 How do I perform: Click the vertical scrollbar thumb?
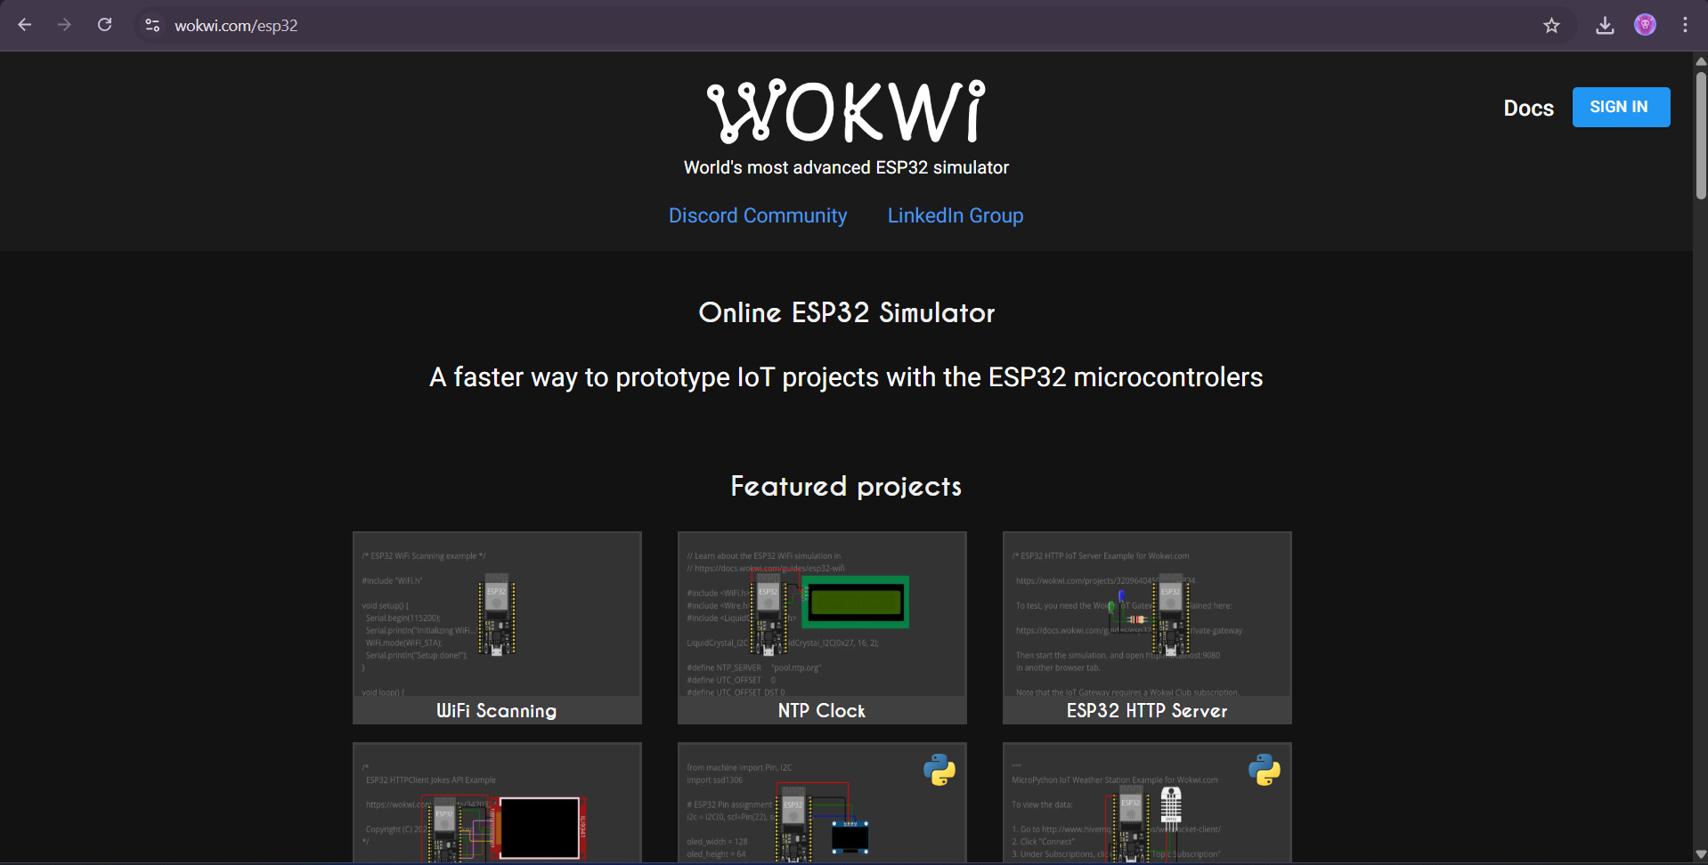coord(1701,135)
